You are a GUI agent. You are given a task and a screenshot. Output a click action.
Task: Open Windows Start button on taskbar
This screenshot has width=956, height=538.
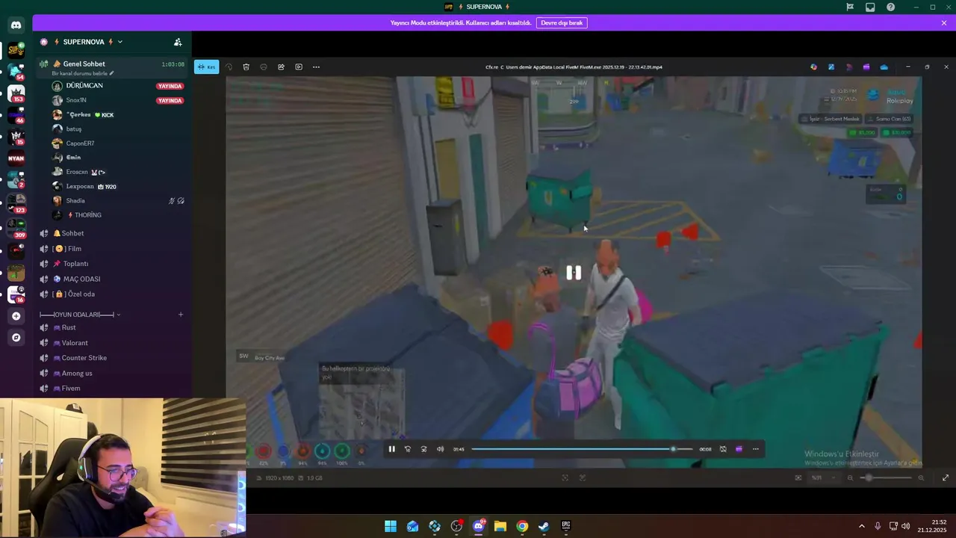pyautogui.click(x=391, y=527)
